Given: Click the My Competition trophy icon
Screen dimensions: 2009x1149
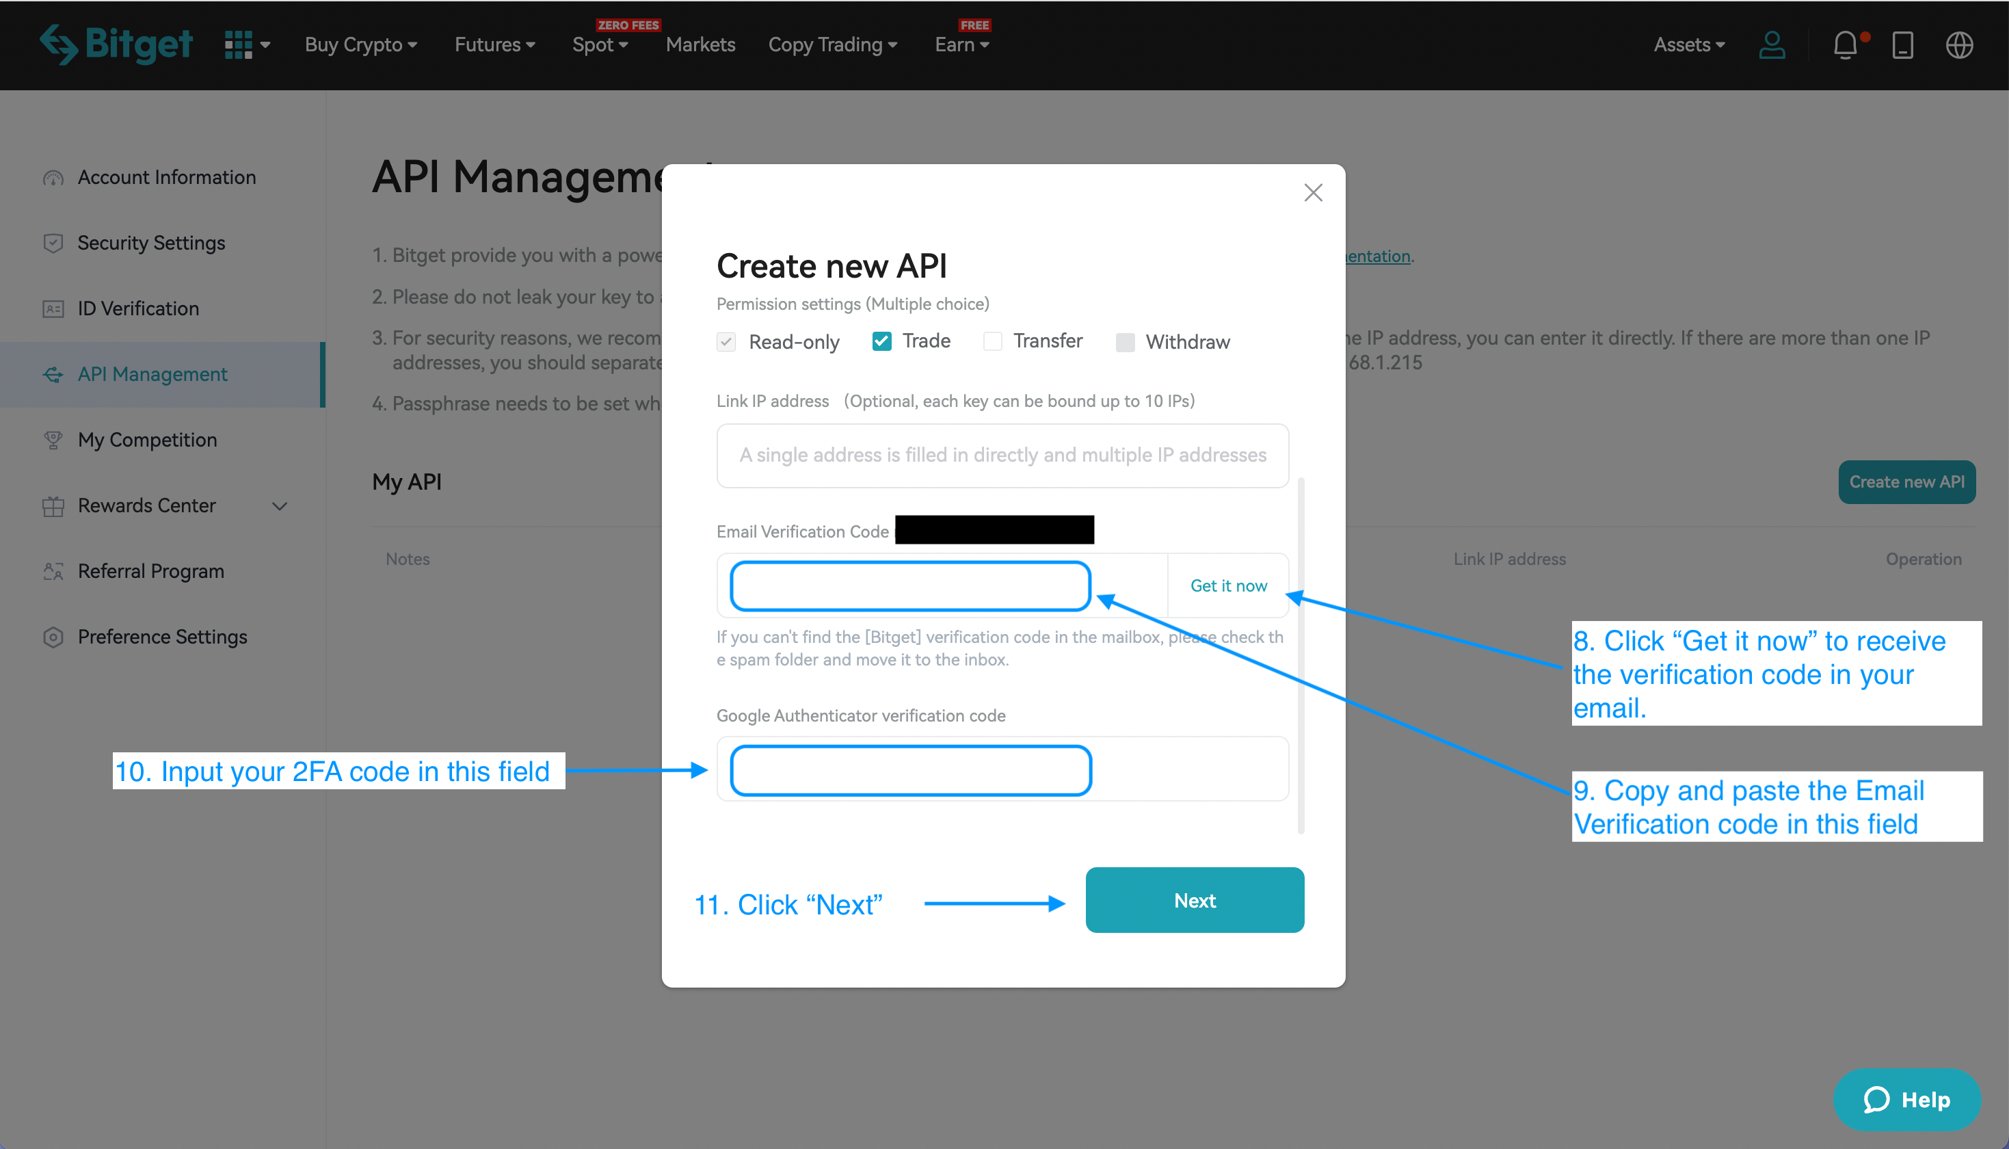Looking at the screenshot, I should (53, 440).
